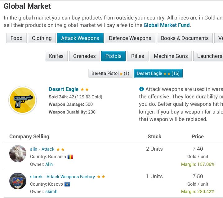The image size is (223, 198).
Task: Open the Desert Eagle title link
Action: pyautogui.click(x=64, y=89)
